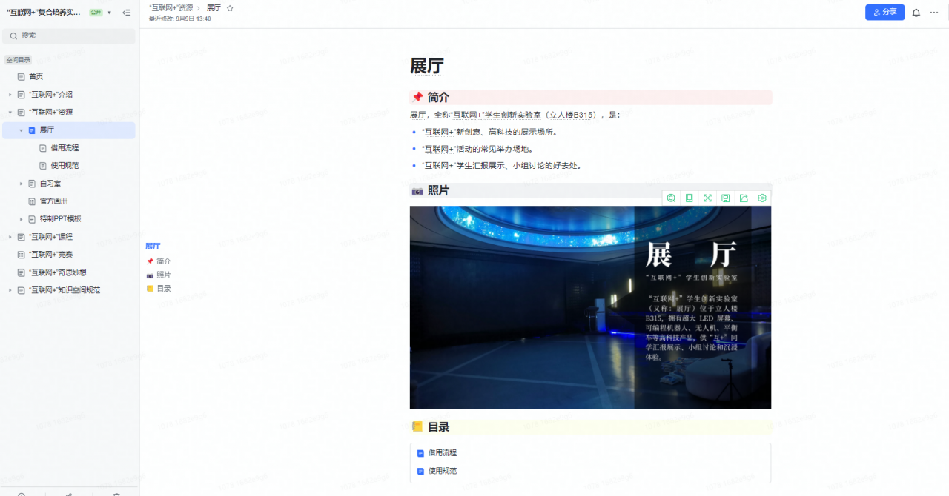Click the tablet view icon on image toolbar
Image resolution: width=949 pixels, height=496 pixels.
point(690,198)
